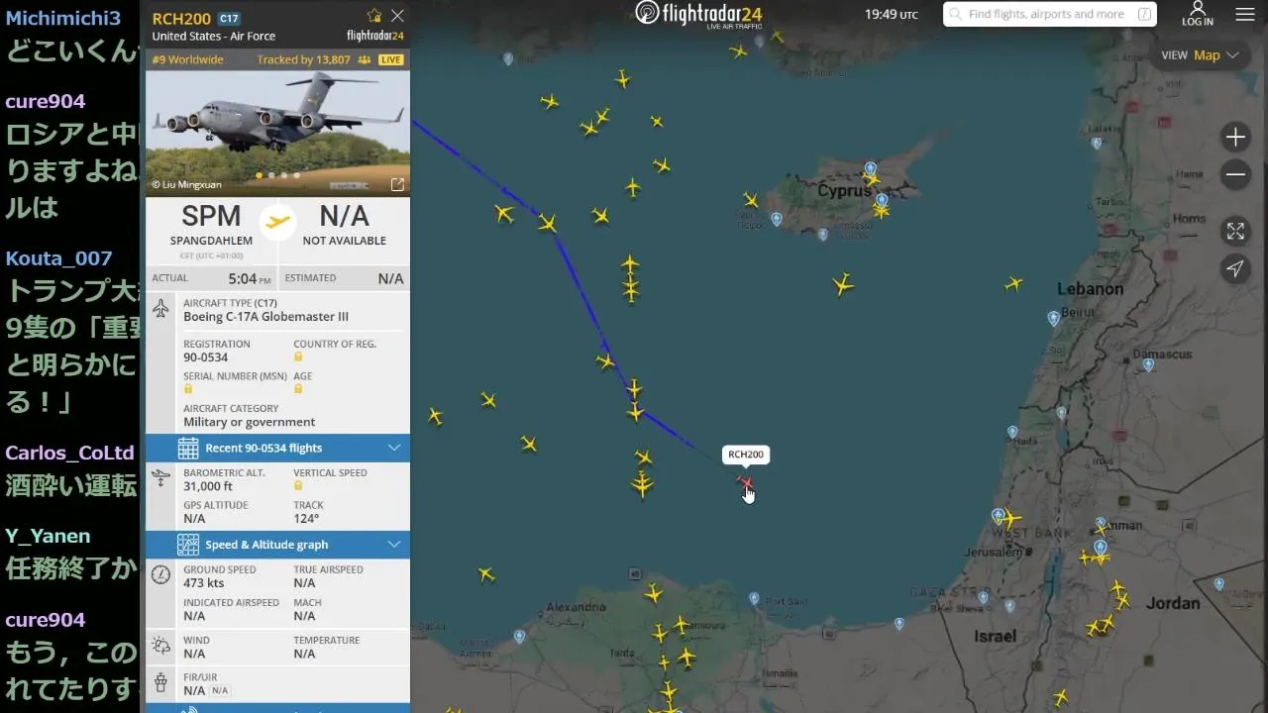This screenshot has height=713, width=1268.
Task: Click the FIR/UIR tower icon
Action: point(161,683)
